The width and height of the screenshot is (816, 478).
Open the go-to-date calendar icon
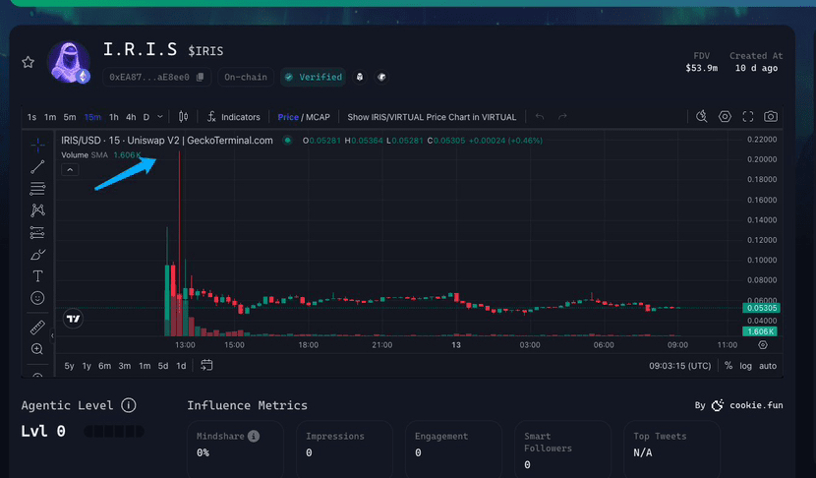(206, 366)
